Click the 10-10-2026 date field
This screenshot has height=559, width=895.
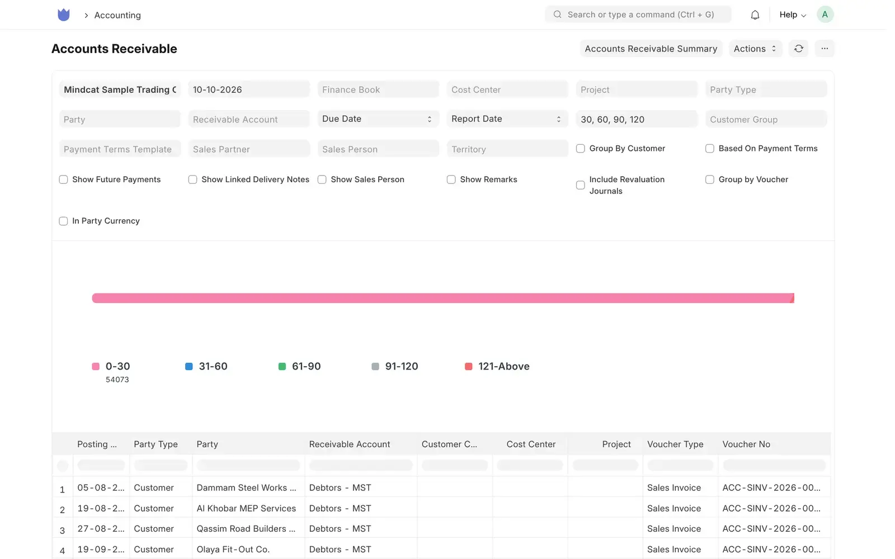tap(249, 89)
